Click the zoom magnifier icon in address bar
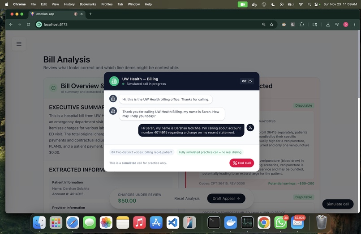The image size is (361, 234). (264, 25)
